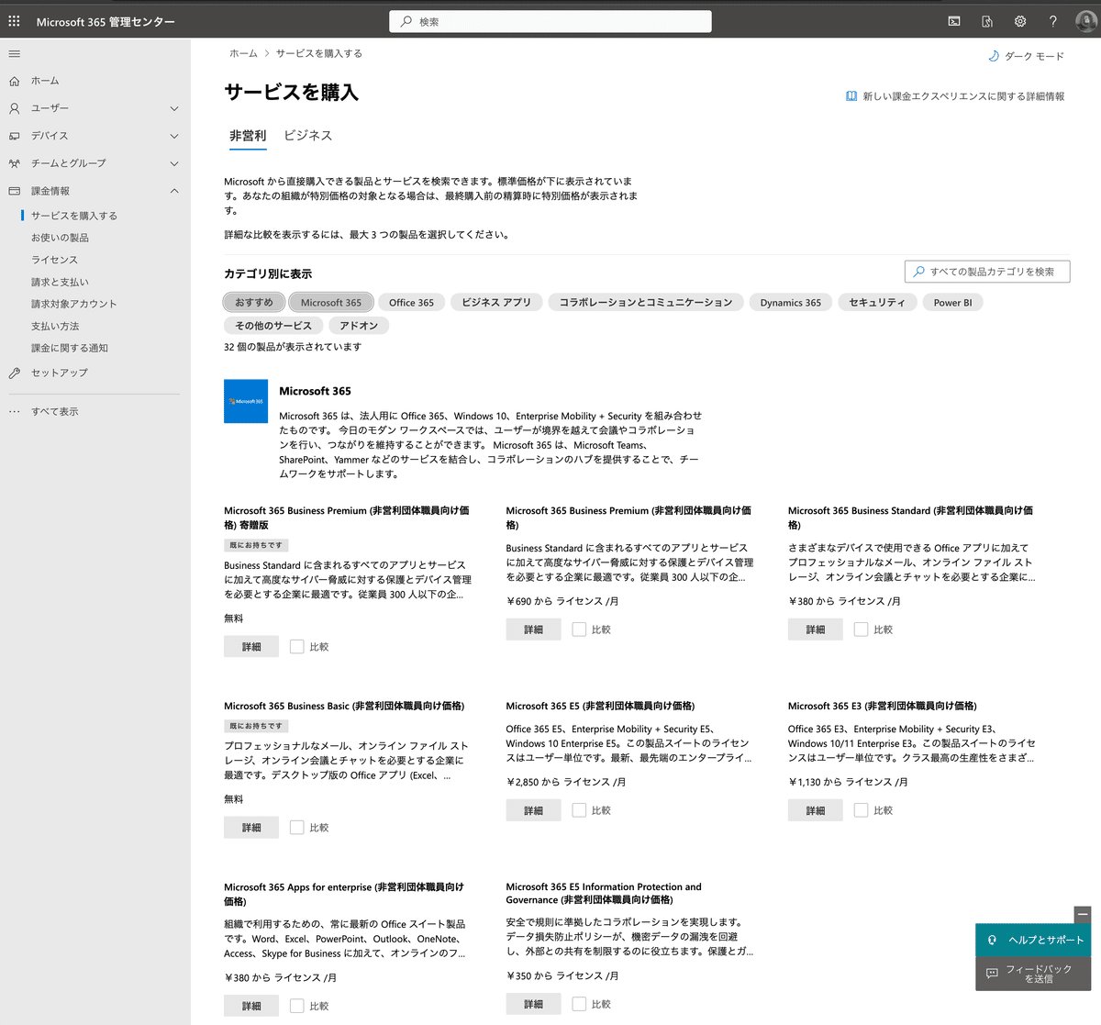Viewport: 1101px width, 1025px height.
Task: Expand the ユーザー chevron in sidebar
Action: [174, 108]
